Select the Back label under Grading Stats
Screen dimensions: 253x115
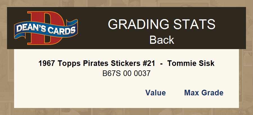coord(162,40)
